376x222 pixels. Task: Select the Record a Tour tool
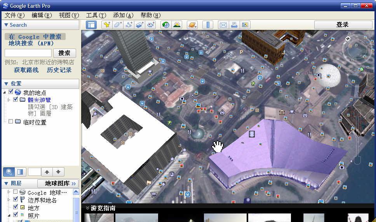151,25
